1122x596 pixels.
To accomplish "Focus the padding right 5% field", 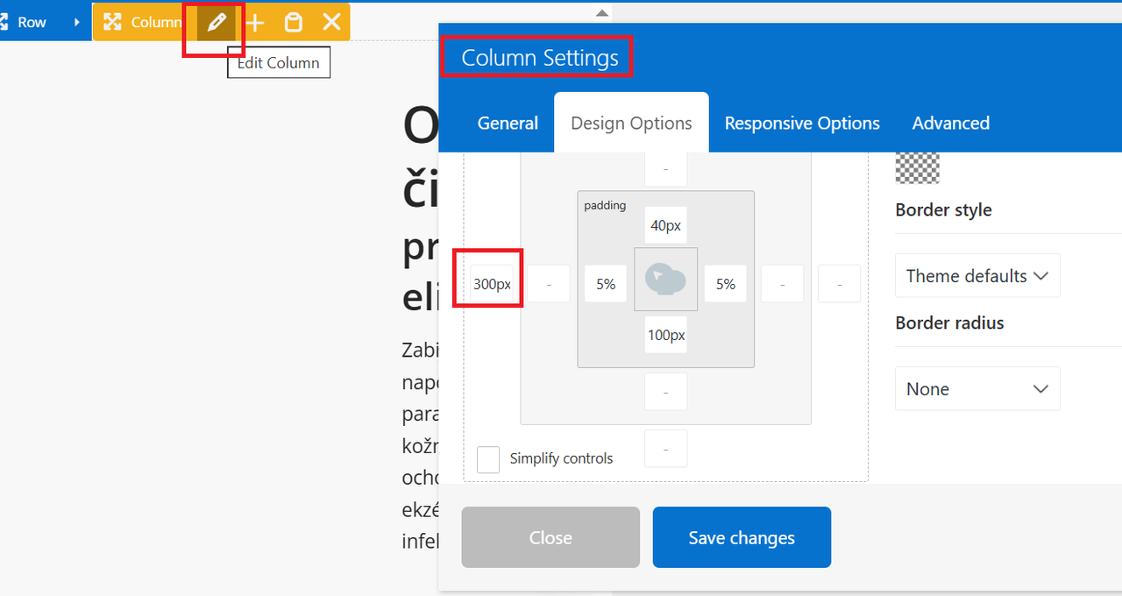I will tap(726, 284).
